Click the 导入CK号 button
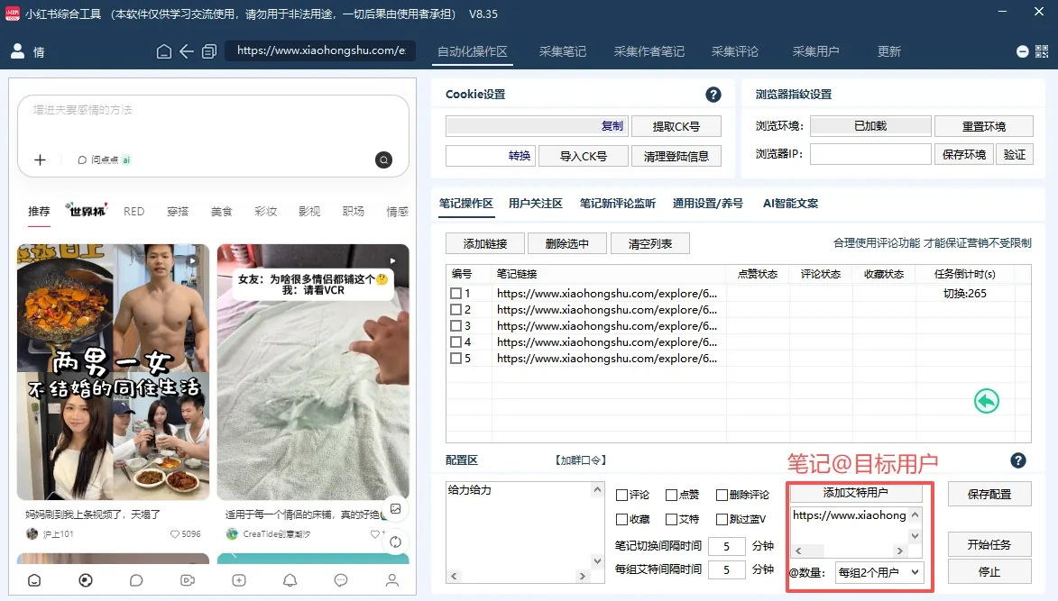The image size is (1058, 601). click(x=584, y=156)
